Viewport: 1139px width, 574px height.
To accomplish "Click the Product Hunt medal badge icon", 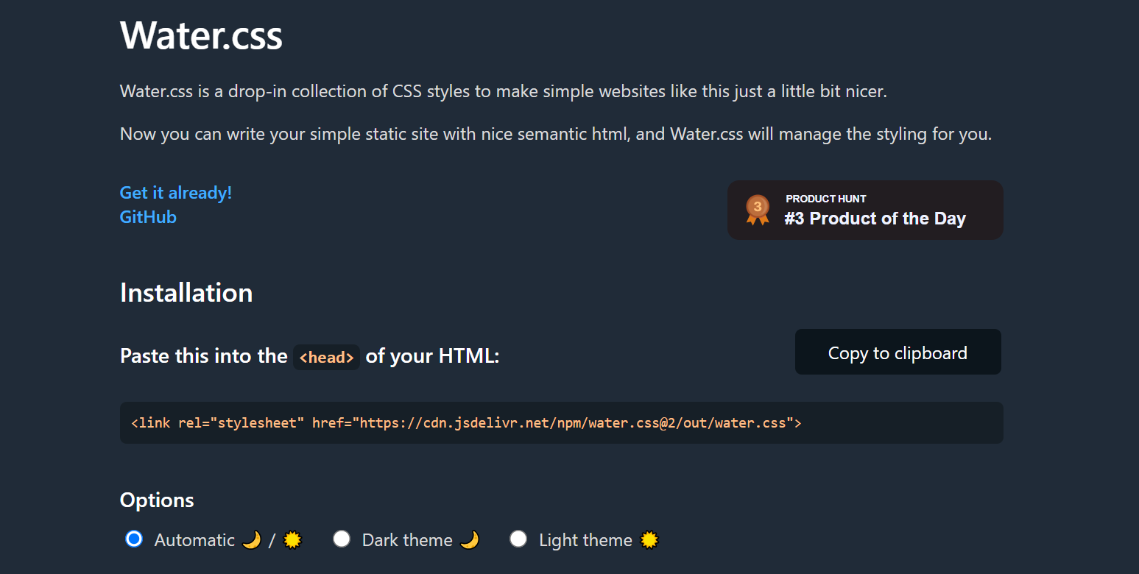I will [757, 209].
